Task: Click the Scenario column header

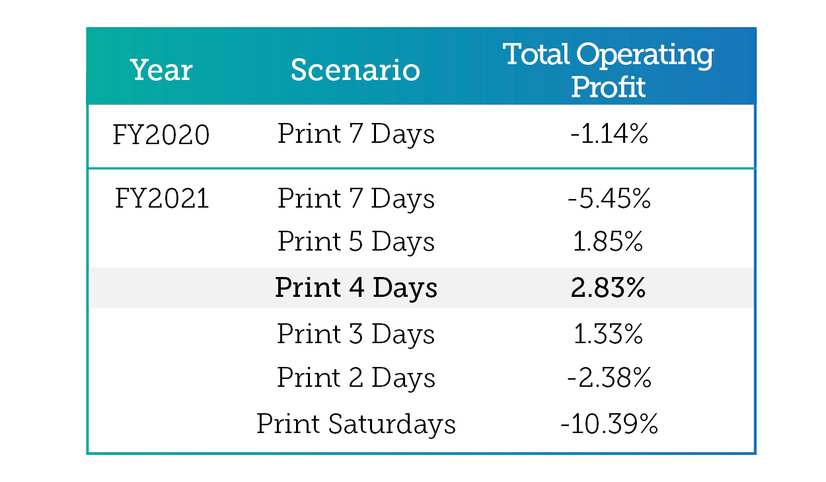Action: 356,69
